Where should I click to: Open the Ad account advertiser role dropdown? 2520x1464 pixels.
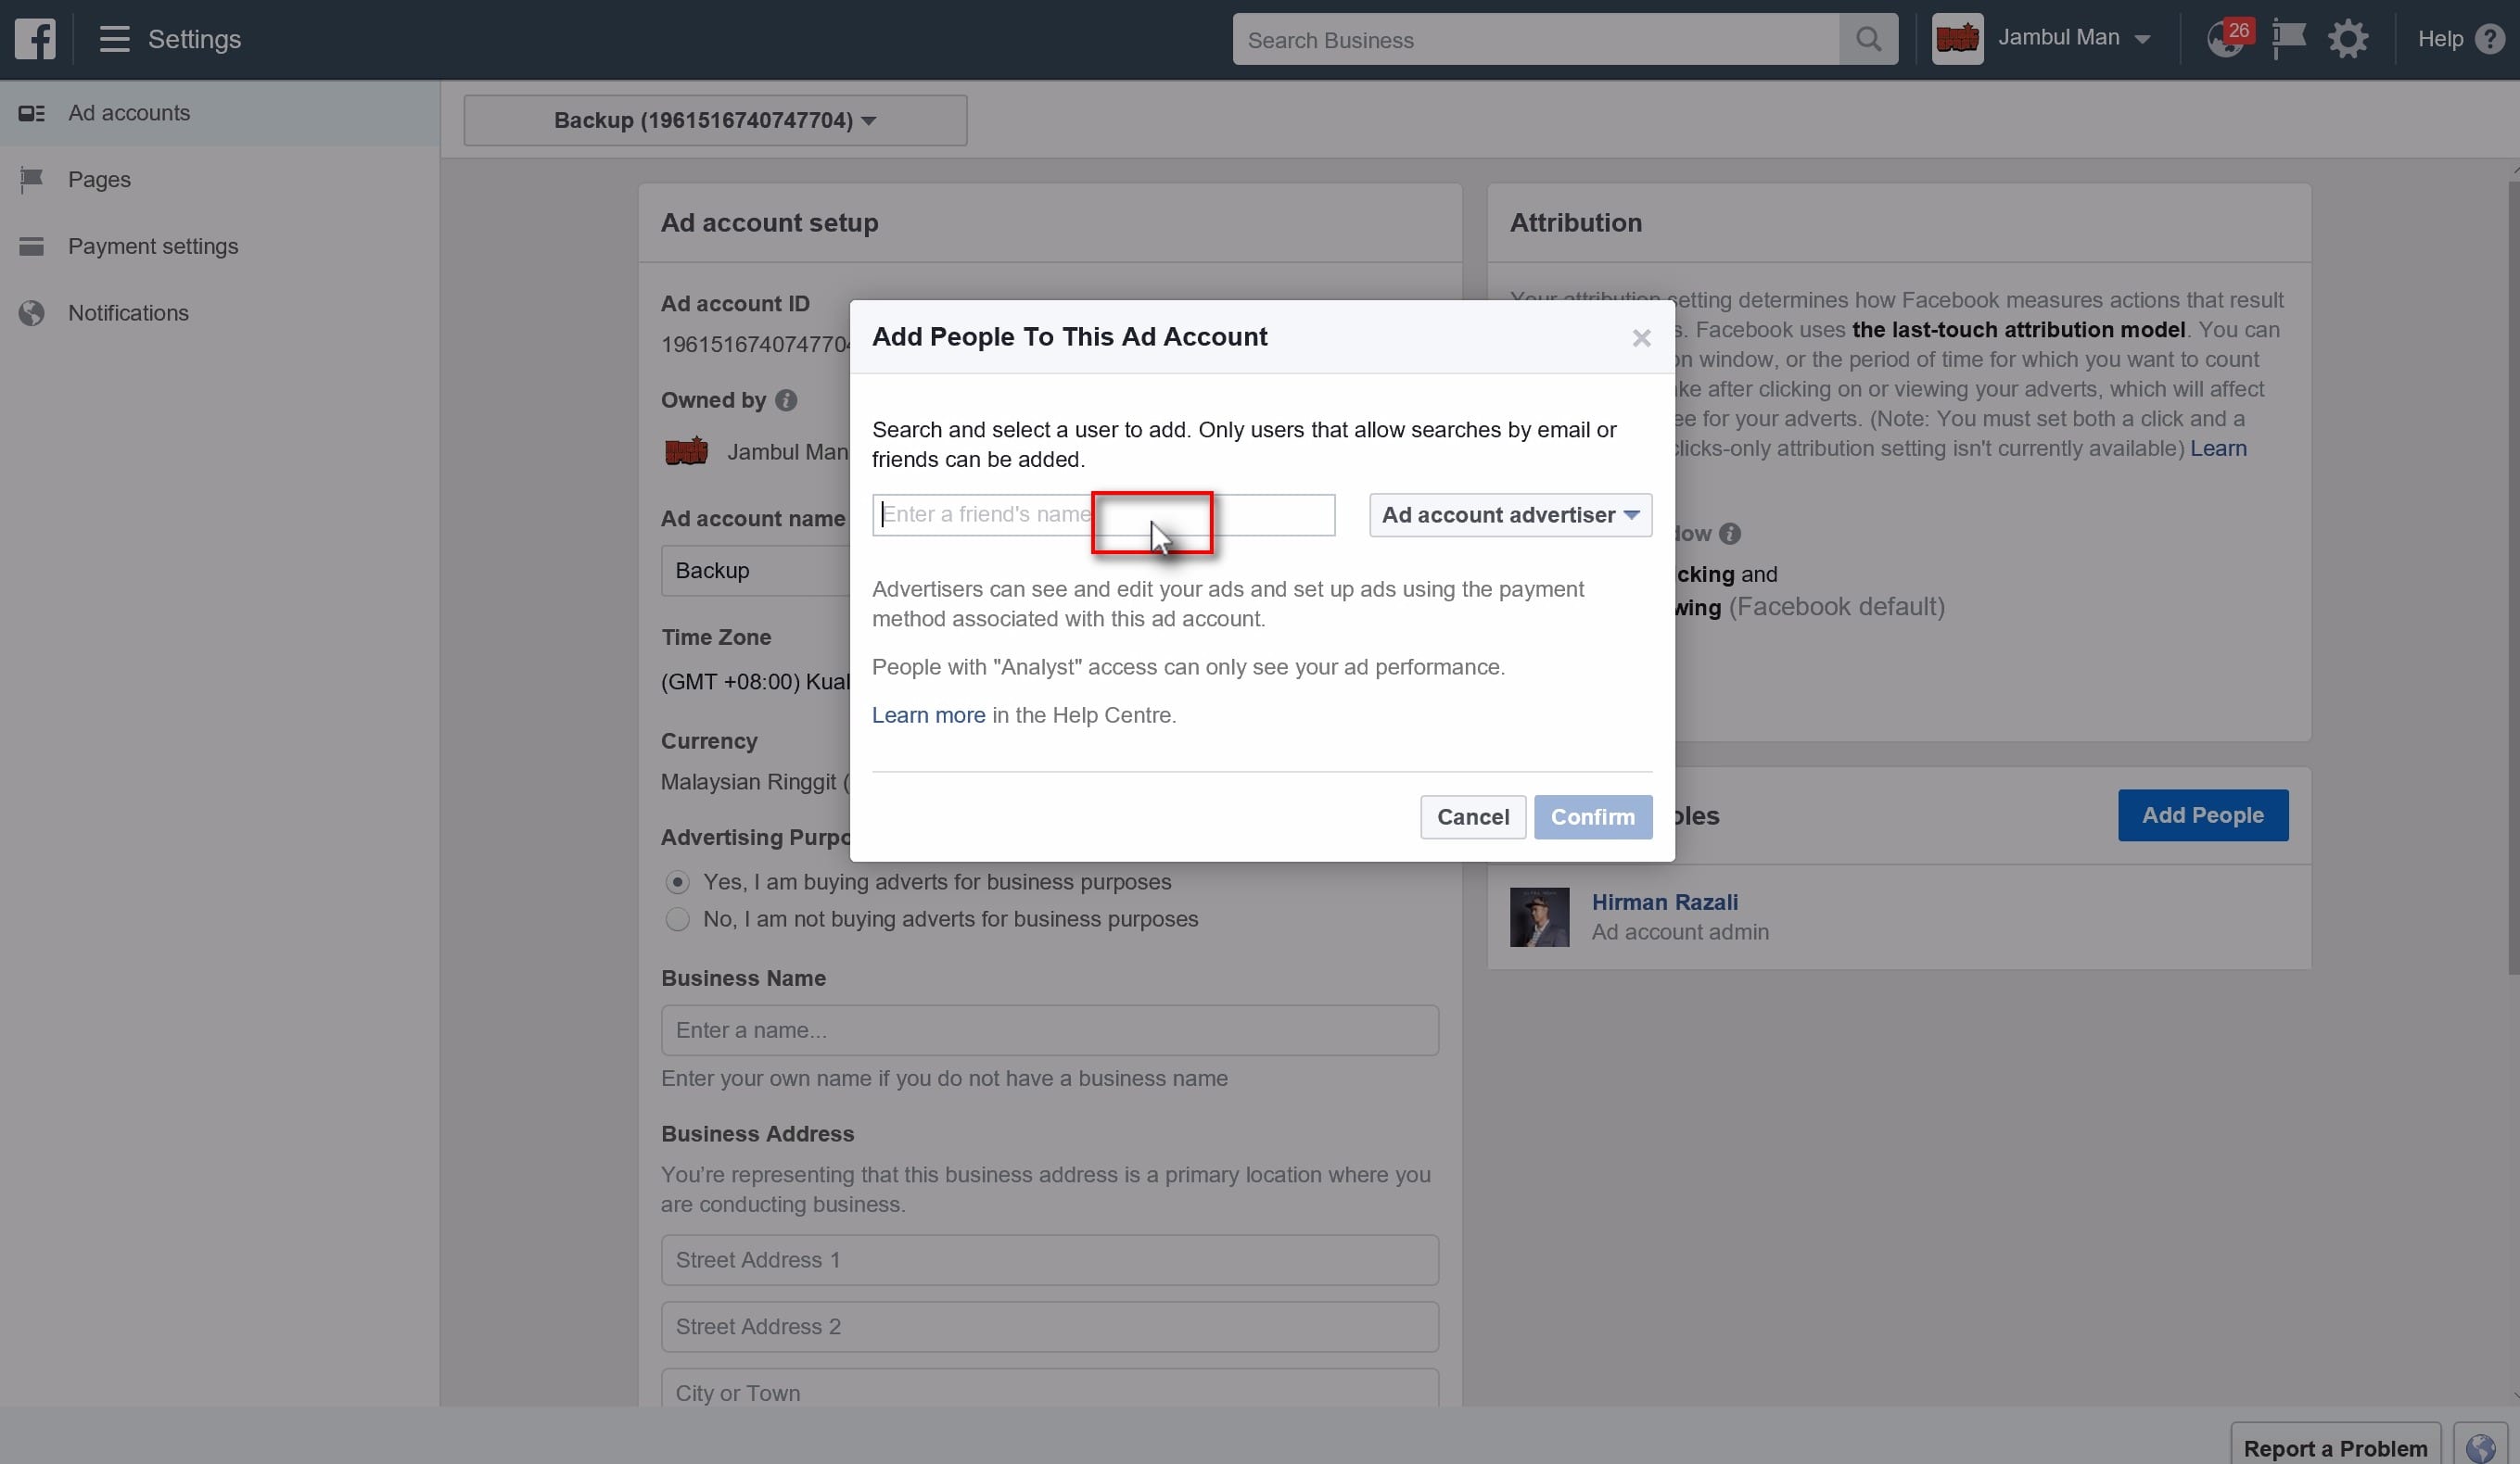(x=1510, y=514)
